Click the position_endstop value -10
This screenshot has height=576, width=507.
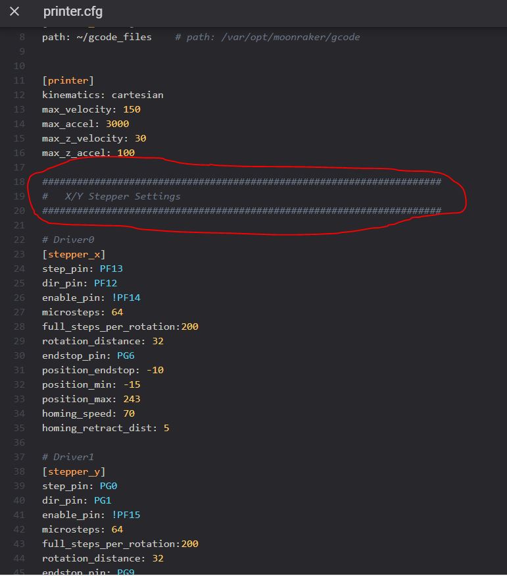(x=155, y=370)
